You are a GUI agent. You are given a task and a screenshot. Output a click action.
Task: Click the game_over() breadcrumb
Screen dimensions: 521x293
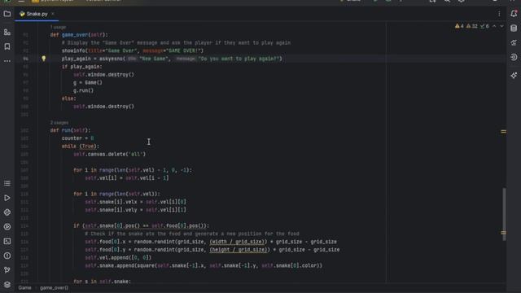[54, 287]
